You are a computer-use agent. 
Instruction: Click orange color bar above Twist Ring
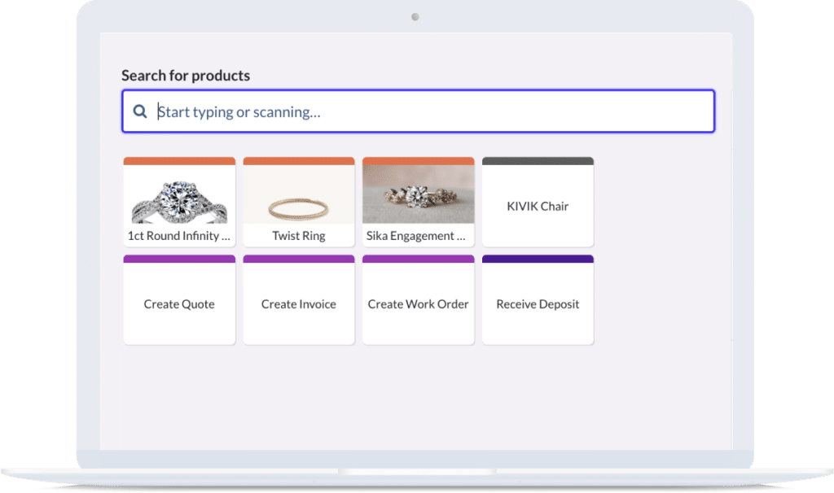click(x=299, y=161)
